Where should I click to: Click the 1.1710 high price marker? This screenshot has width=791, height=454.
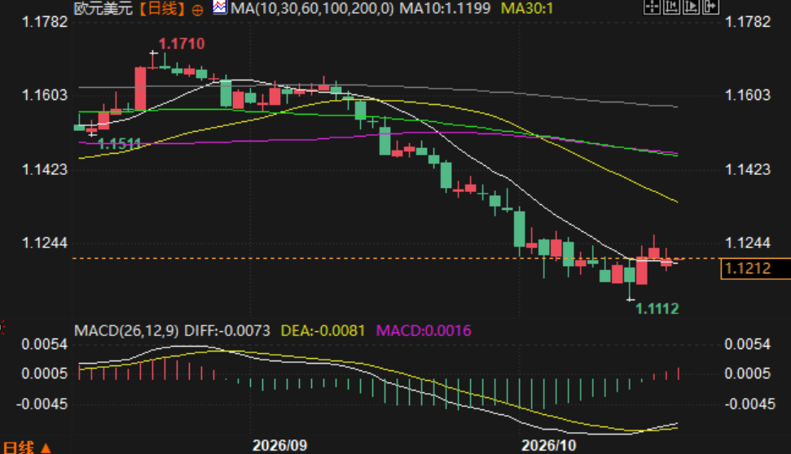[x=182, y=44]
